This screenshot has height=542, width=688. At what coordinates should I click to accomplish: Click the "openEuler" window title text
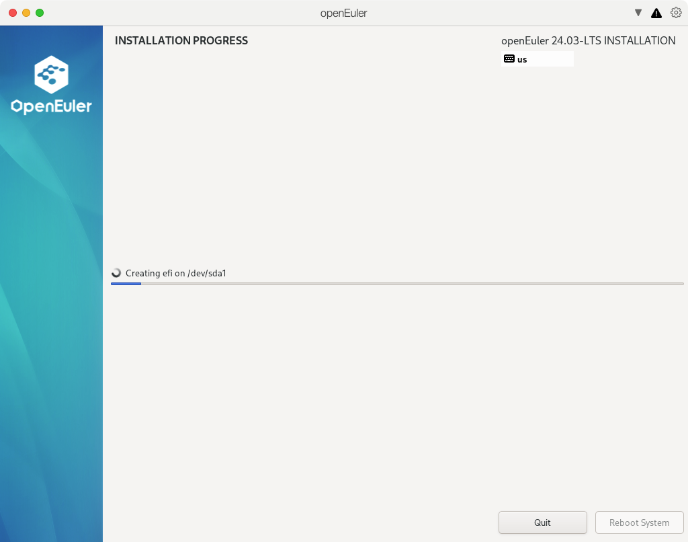[343, 13]
